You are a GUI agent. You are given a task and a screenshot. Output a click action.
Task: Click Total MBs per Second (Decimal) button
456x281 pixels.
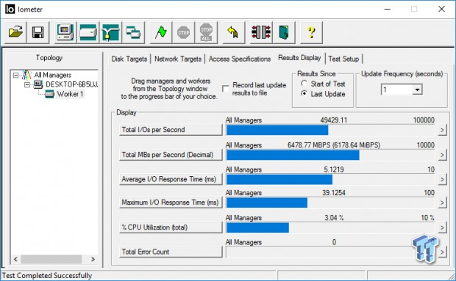point(171,155)
